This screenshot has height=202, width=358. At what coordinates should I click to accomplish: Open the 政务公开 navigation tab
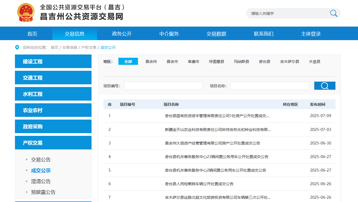tap(122, 34)
